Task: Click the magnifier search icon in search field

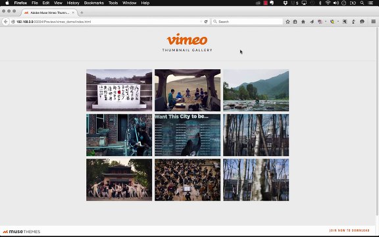Action: pyautogui.click(x=215, y=22)
